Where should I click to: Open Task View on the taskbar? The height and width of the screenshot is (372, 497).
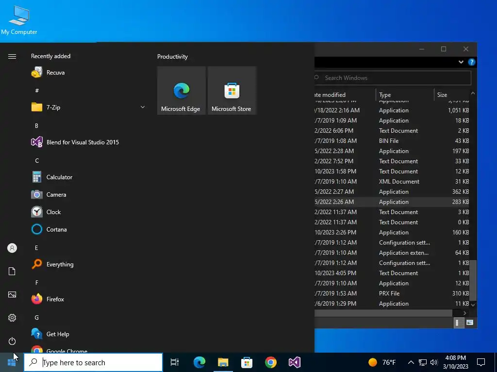pyautogui.click(x=175, y=362)
